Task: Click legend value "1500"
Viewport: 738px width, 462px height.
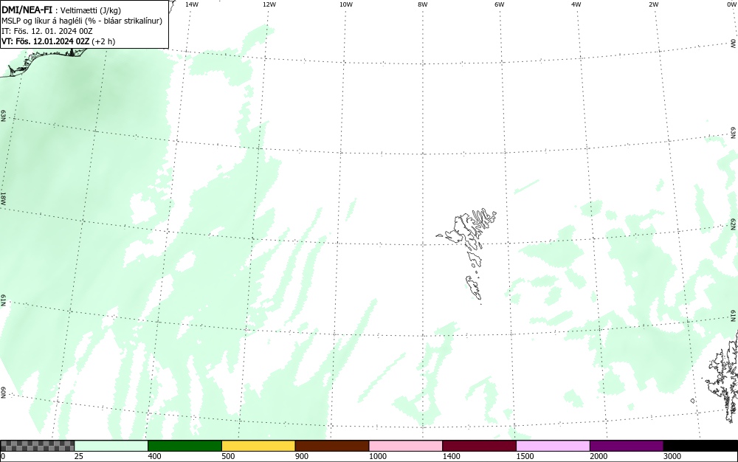Action: (x=525, y=456)
